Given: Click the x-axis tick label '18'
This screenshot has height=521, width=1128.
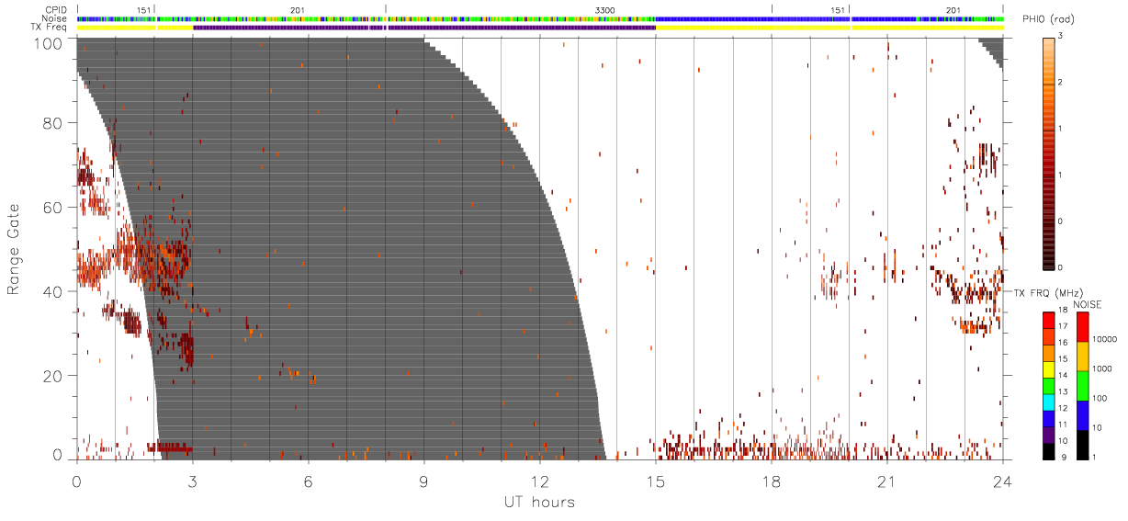Looking at the screenshot, I should pyautogui.click(x=771, y=481).
